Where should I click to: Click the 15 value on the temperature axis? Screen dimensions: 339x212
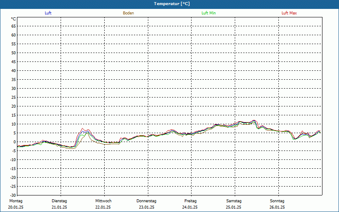pyautogui.click(x=14, y=115)
